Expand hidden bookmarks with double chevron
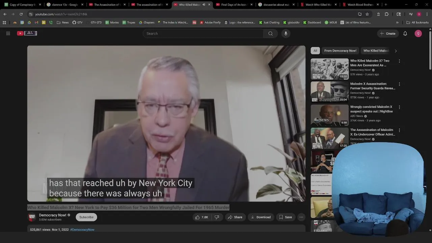The height and width of the screenshot is (243, 432). (x=397, y=23)
